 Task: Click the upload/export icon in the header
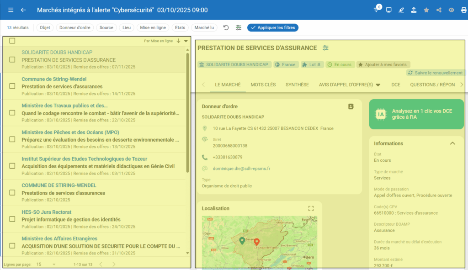pos(414,10)
